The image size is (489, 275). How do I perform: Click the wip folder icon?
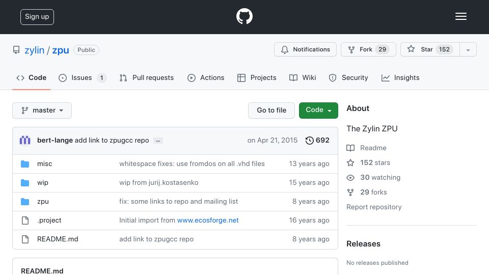point(25,183)
